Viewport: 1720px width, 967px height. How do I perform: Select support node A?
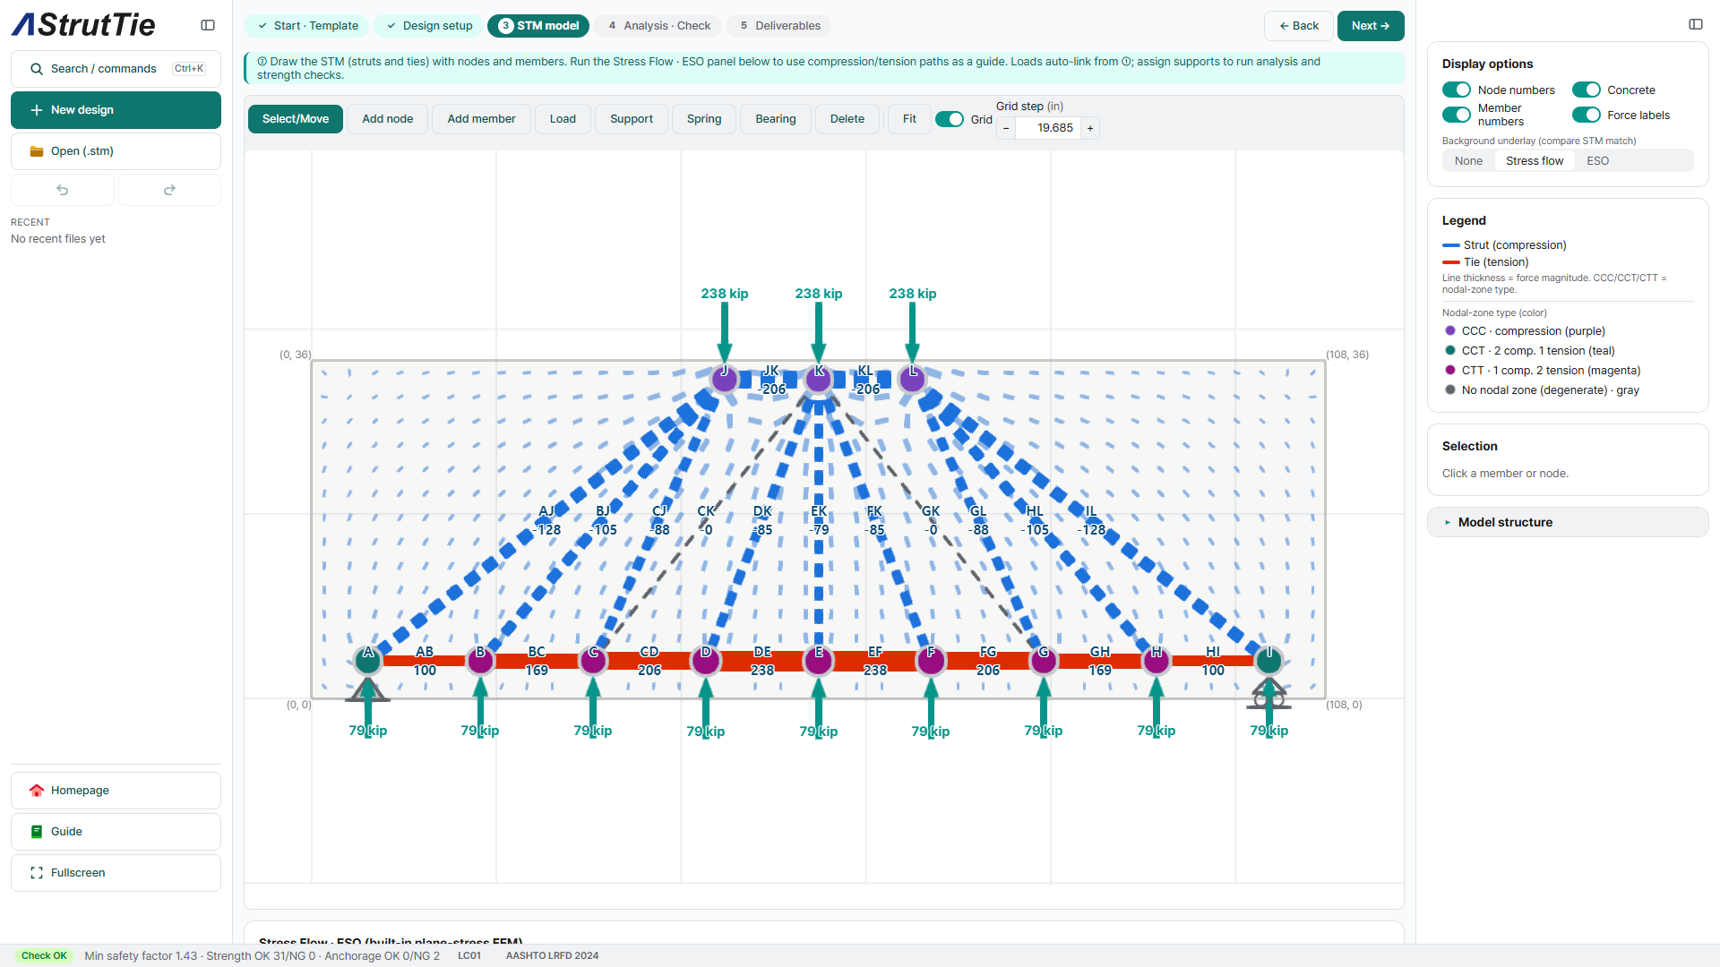367,661
